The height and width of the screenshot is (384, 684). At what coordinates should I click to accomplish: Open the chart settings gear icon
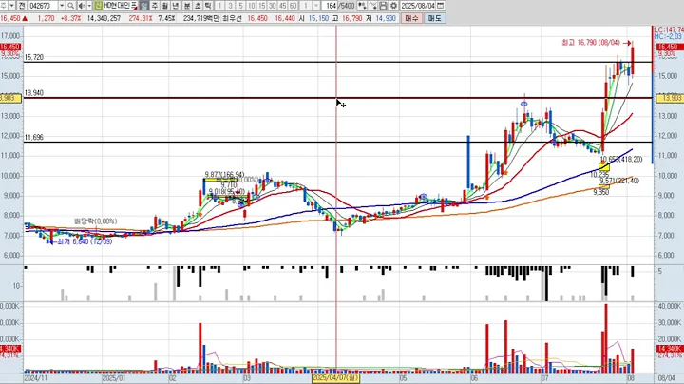[x=393, y=6]
